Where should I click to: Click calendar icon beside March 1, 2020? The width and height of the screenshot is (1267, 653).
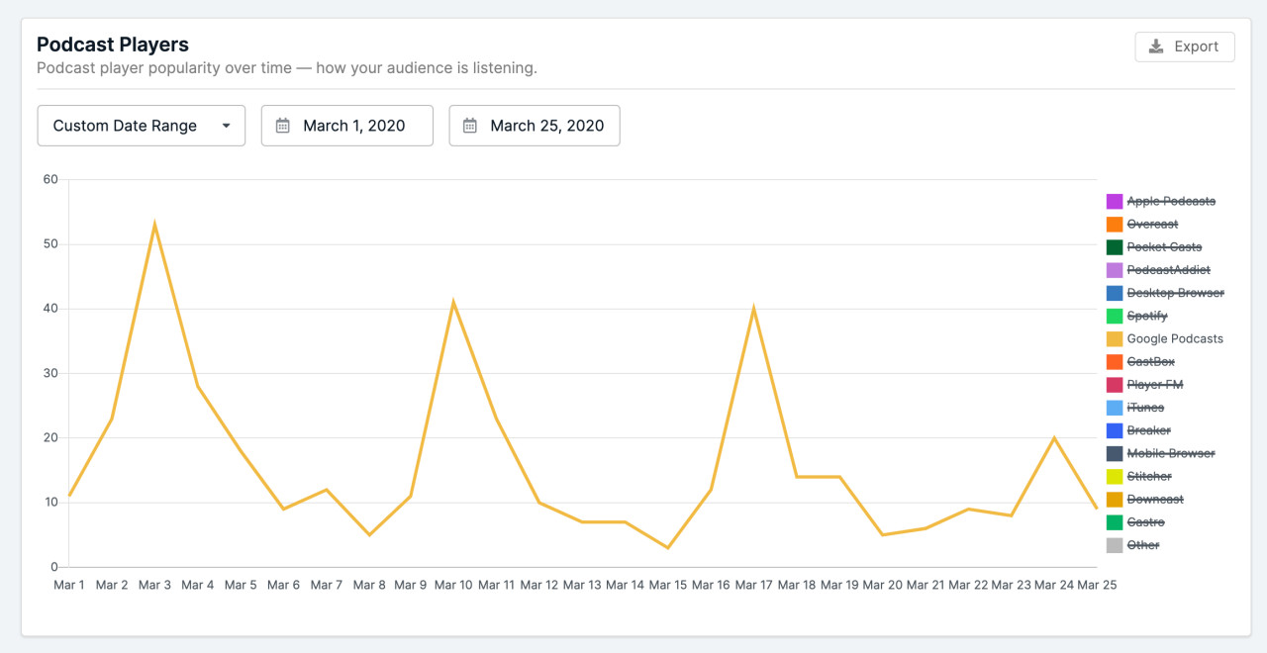tap(283, 126)
